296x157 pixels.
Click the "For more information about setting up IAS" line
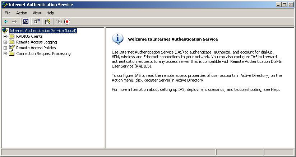point(195,89)
